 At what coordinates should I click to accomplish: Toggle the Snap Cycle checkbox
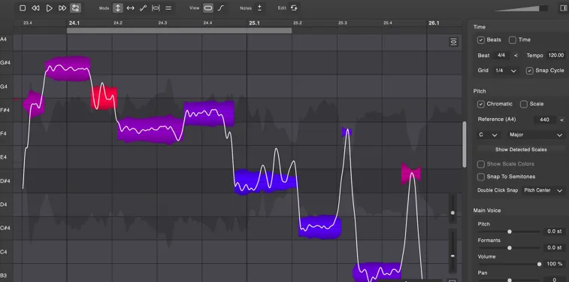530,71
